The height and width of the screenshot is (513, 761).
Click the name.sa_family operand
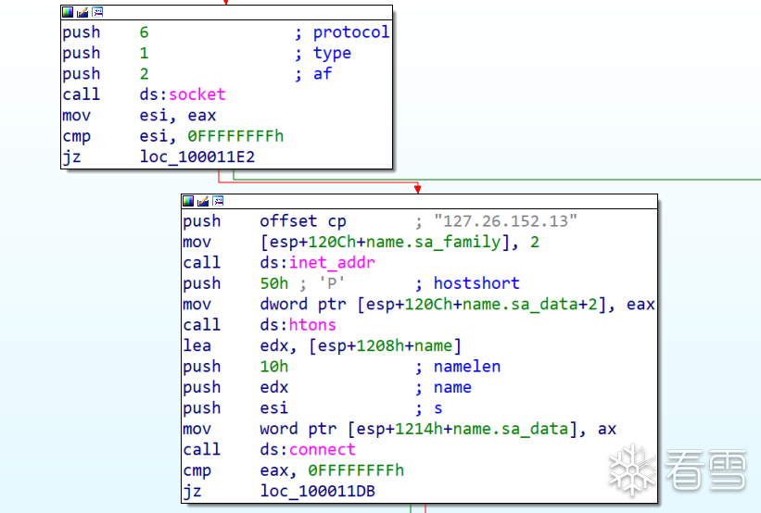point(433,242)
